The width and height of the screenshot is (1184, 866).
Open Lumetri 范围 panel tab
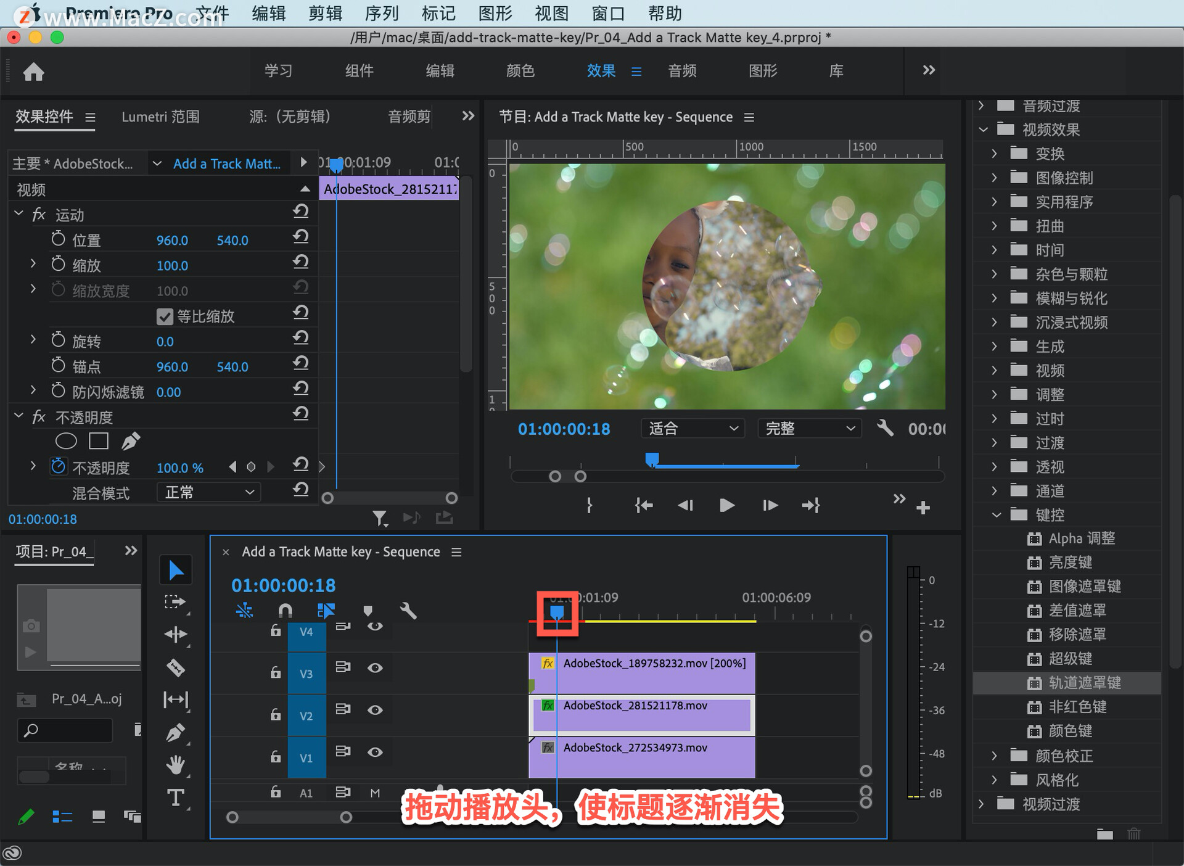(160, 117)
